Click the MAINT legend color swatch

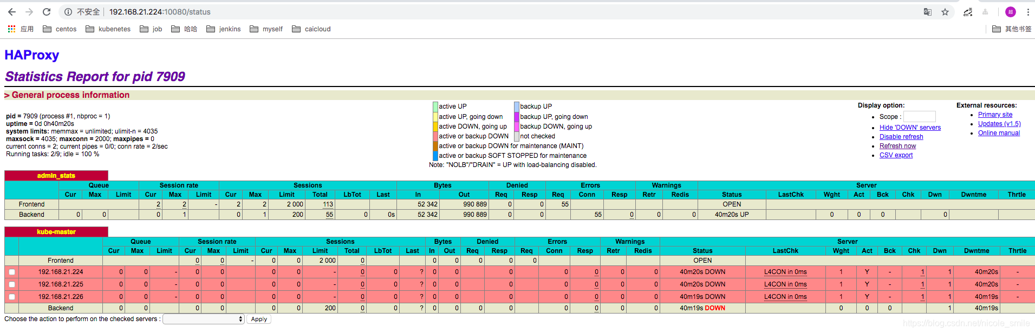pyautogui.click(x=435, y=146)
